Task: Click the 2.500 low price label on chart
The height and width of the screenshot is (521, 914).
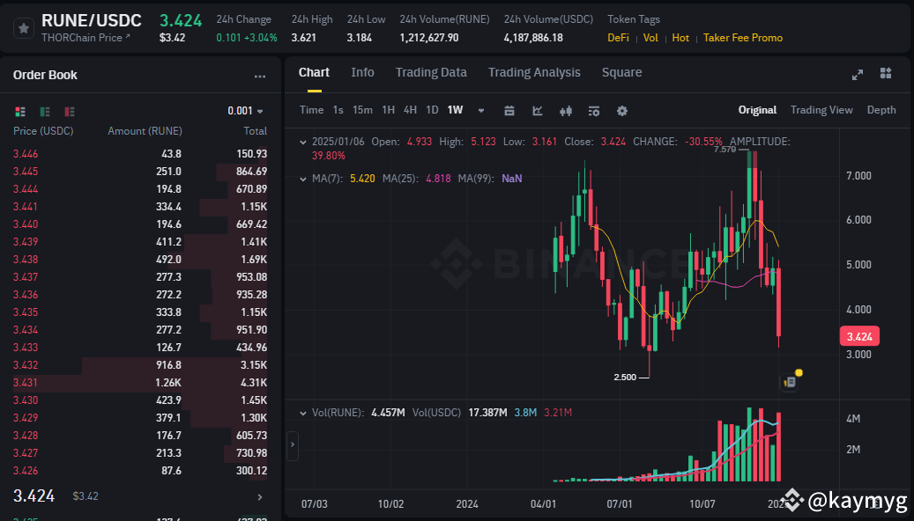Action: pyautogui.click(x=625, y=378)
